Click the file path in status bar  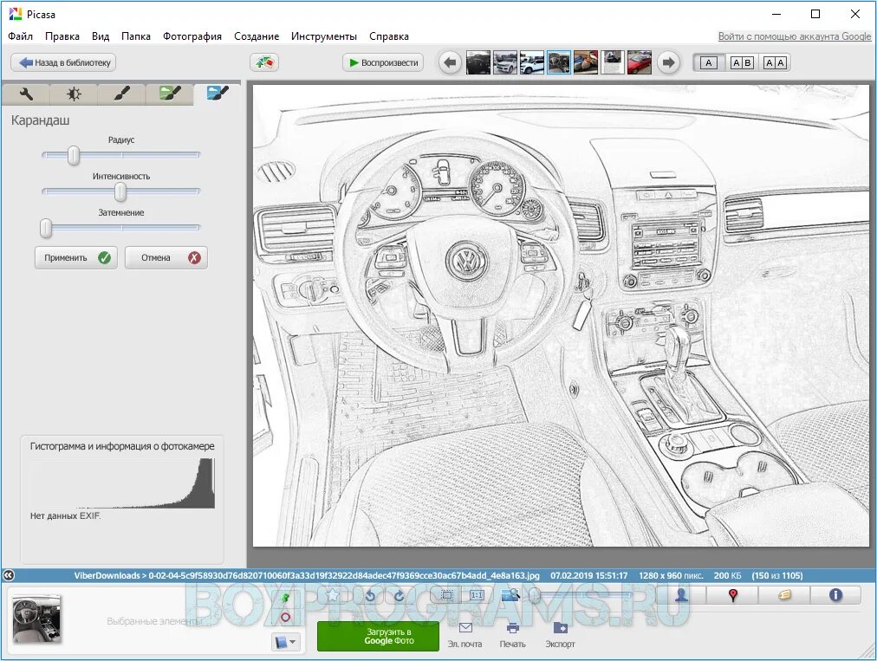pos(307,575)
